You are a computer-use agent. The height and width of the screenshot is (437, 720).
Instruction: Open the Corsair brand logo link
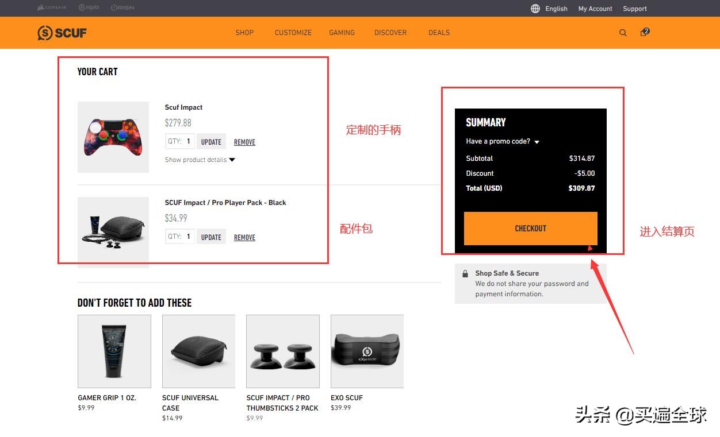pos(52,8)
